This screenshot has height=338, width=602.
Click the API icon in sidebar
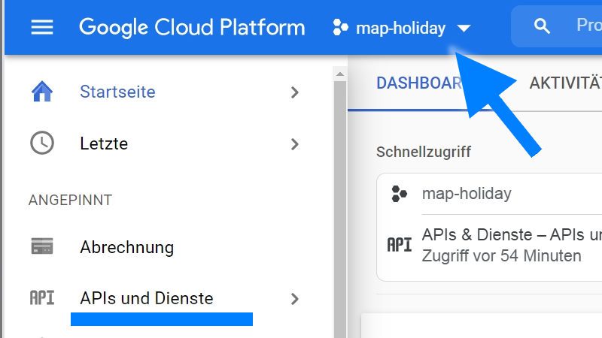[42, 298]
